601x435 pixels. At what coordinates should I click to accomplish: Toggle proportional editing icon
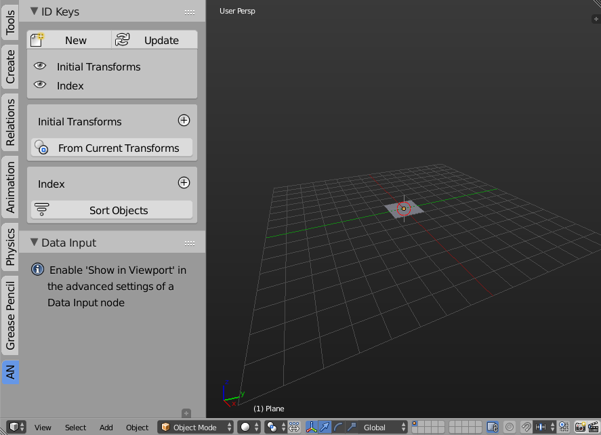pyautogui.click(x=510, y=427)
